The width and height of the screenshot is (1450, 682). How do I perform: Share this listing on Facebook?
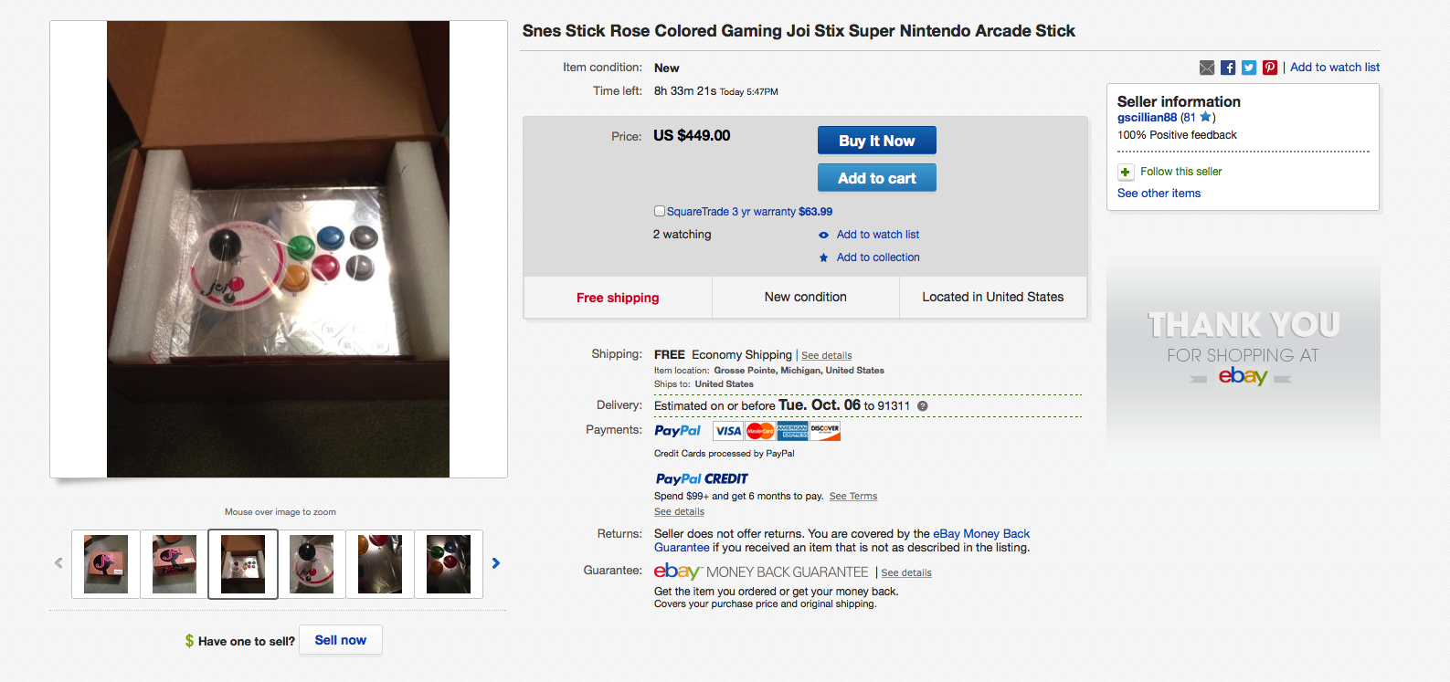(1228, 68)
